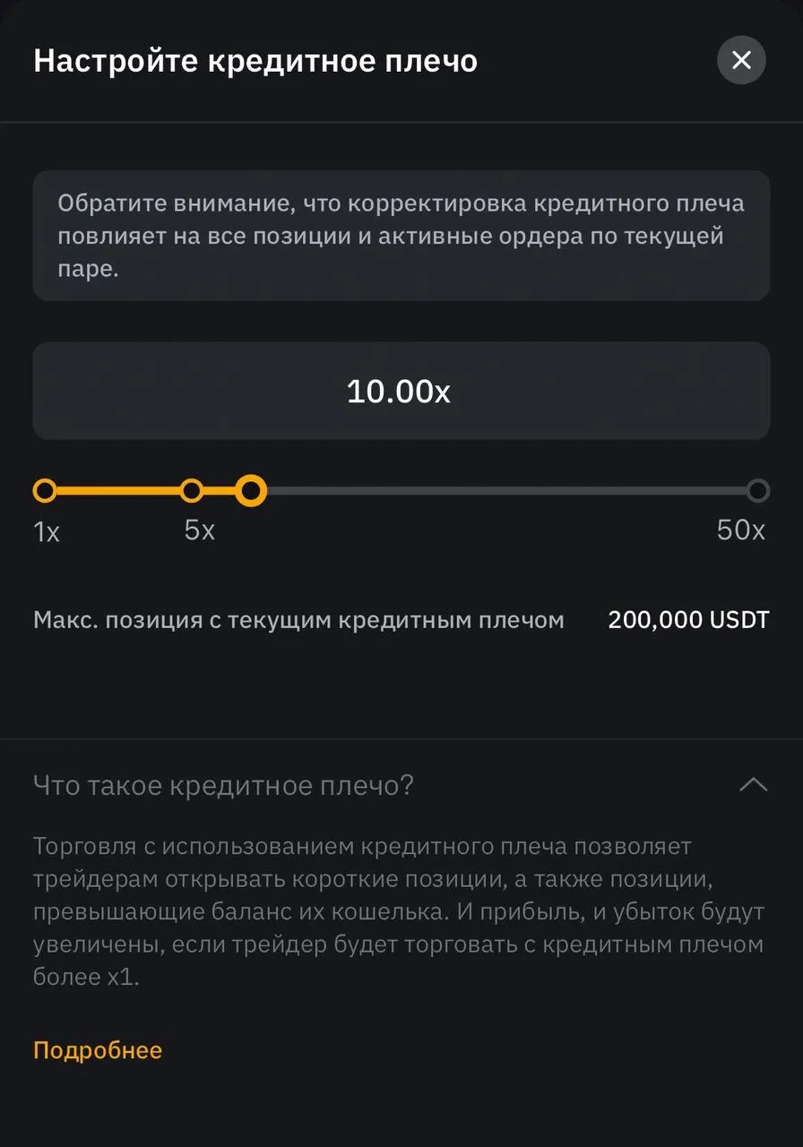Screen dimensions: 803x1147
Task: Select the 5x marker on the slider
Action: point(192,490)
